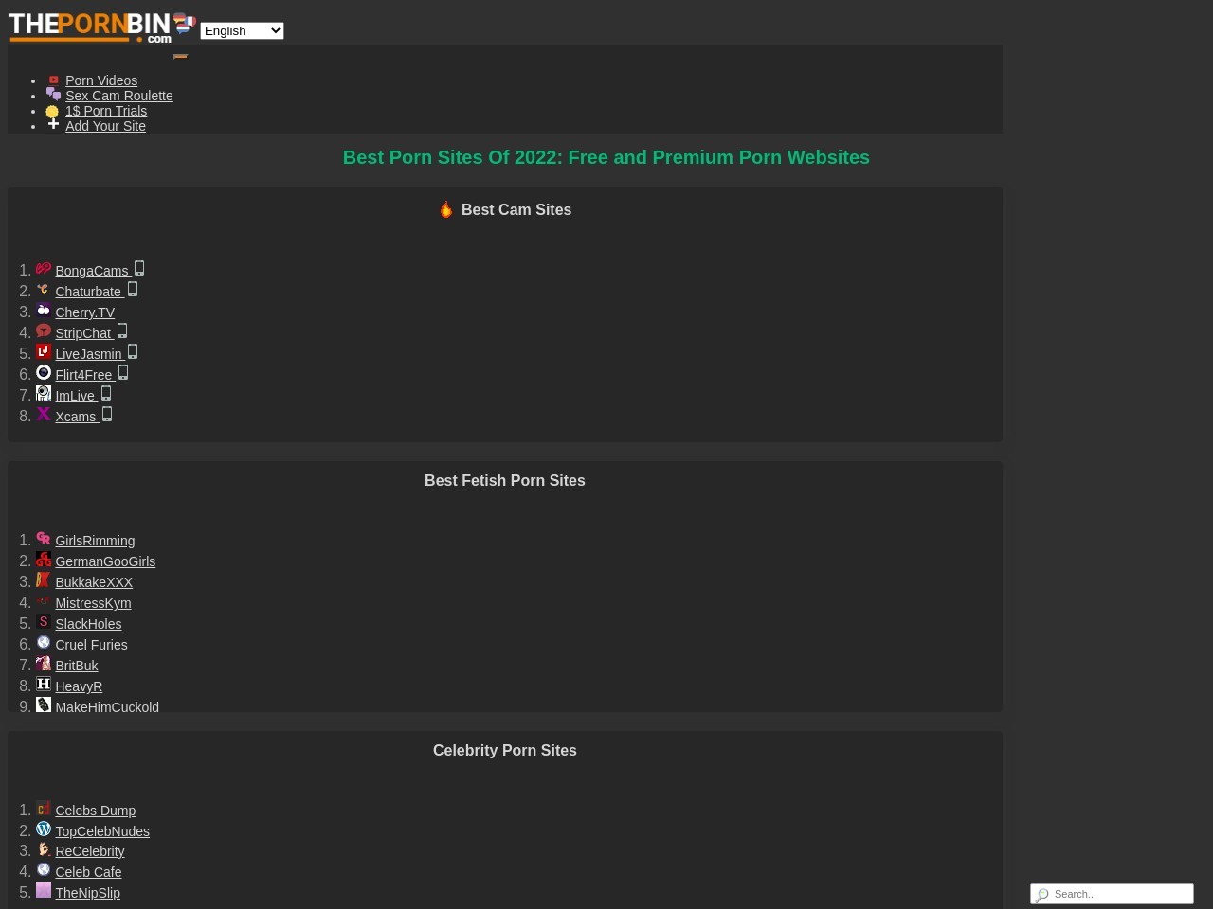This screenshot has width=1213, height=909.
Task: Open the StripChat link
Action: pyautogui.click(x=82, y=333)
